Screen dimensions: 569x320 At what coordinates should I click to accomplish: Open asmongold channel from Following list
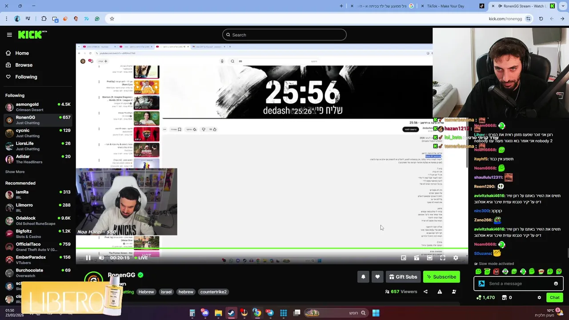tap(38, 107)
